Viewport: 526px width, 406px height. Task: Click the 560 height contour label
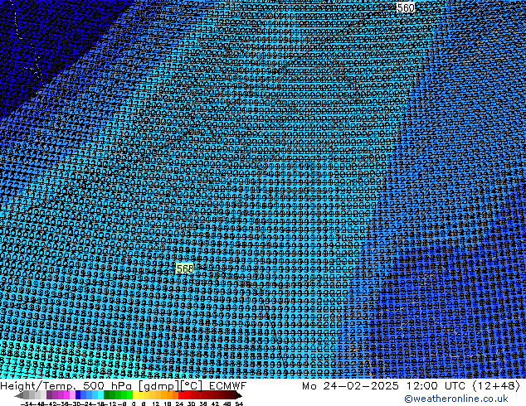click(406, 7)
